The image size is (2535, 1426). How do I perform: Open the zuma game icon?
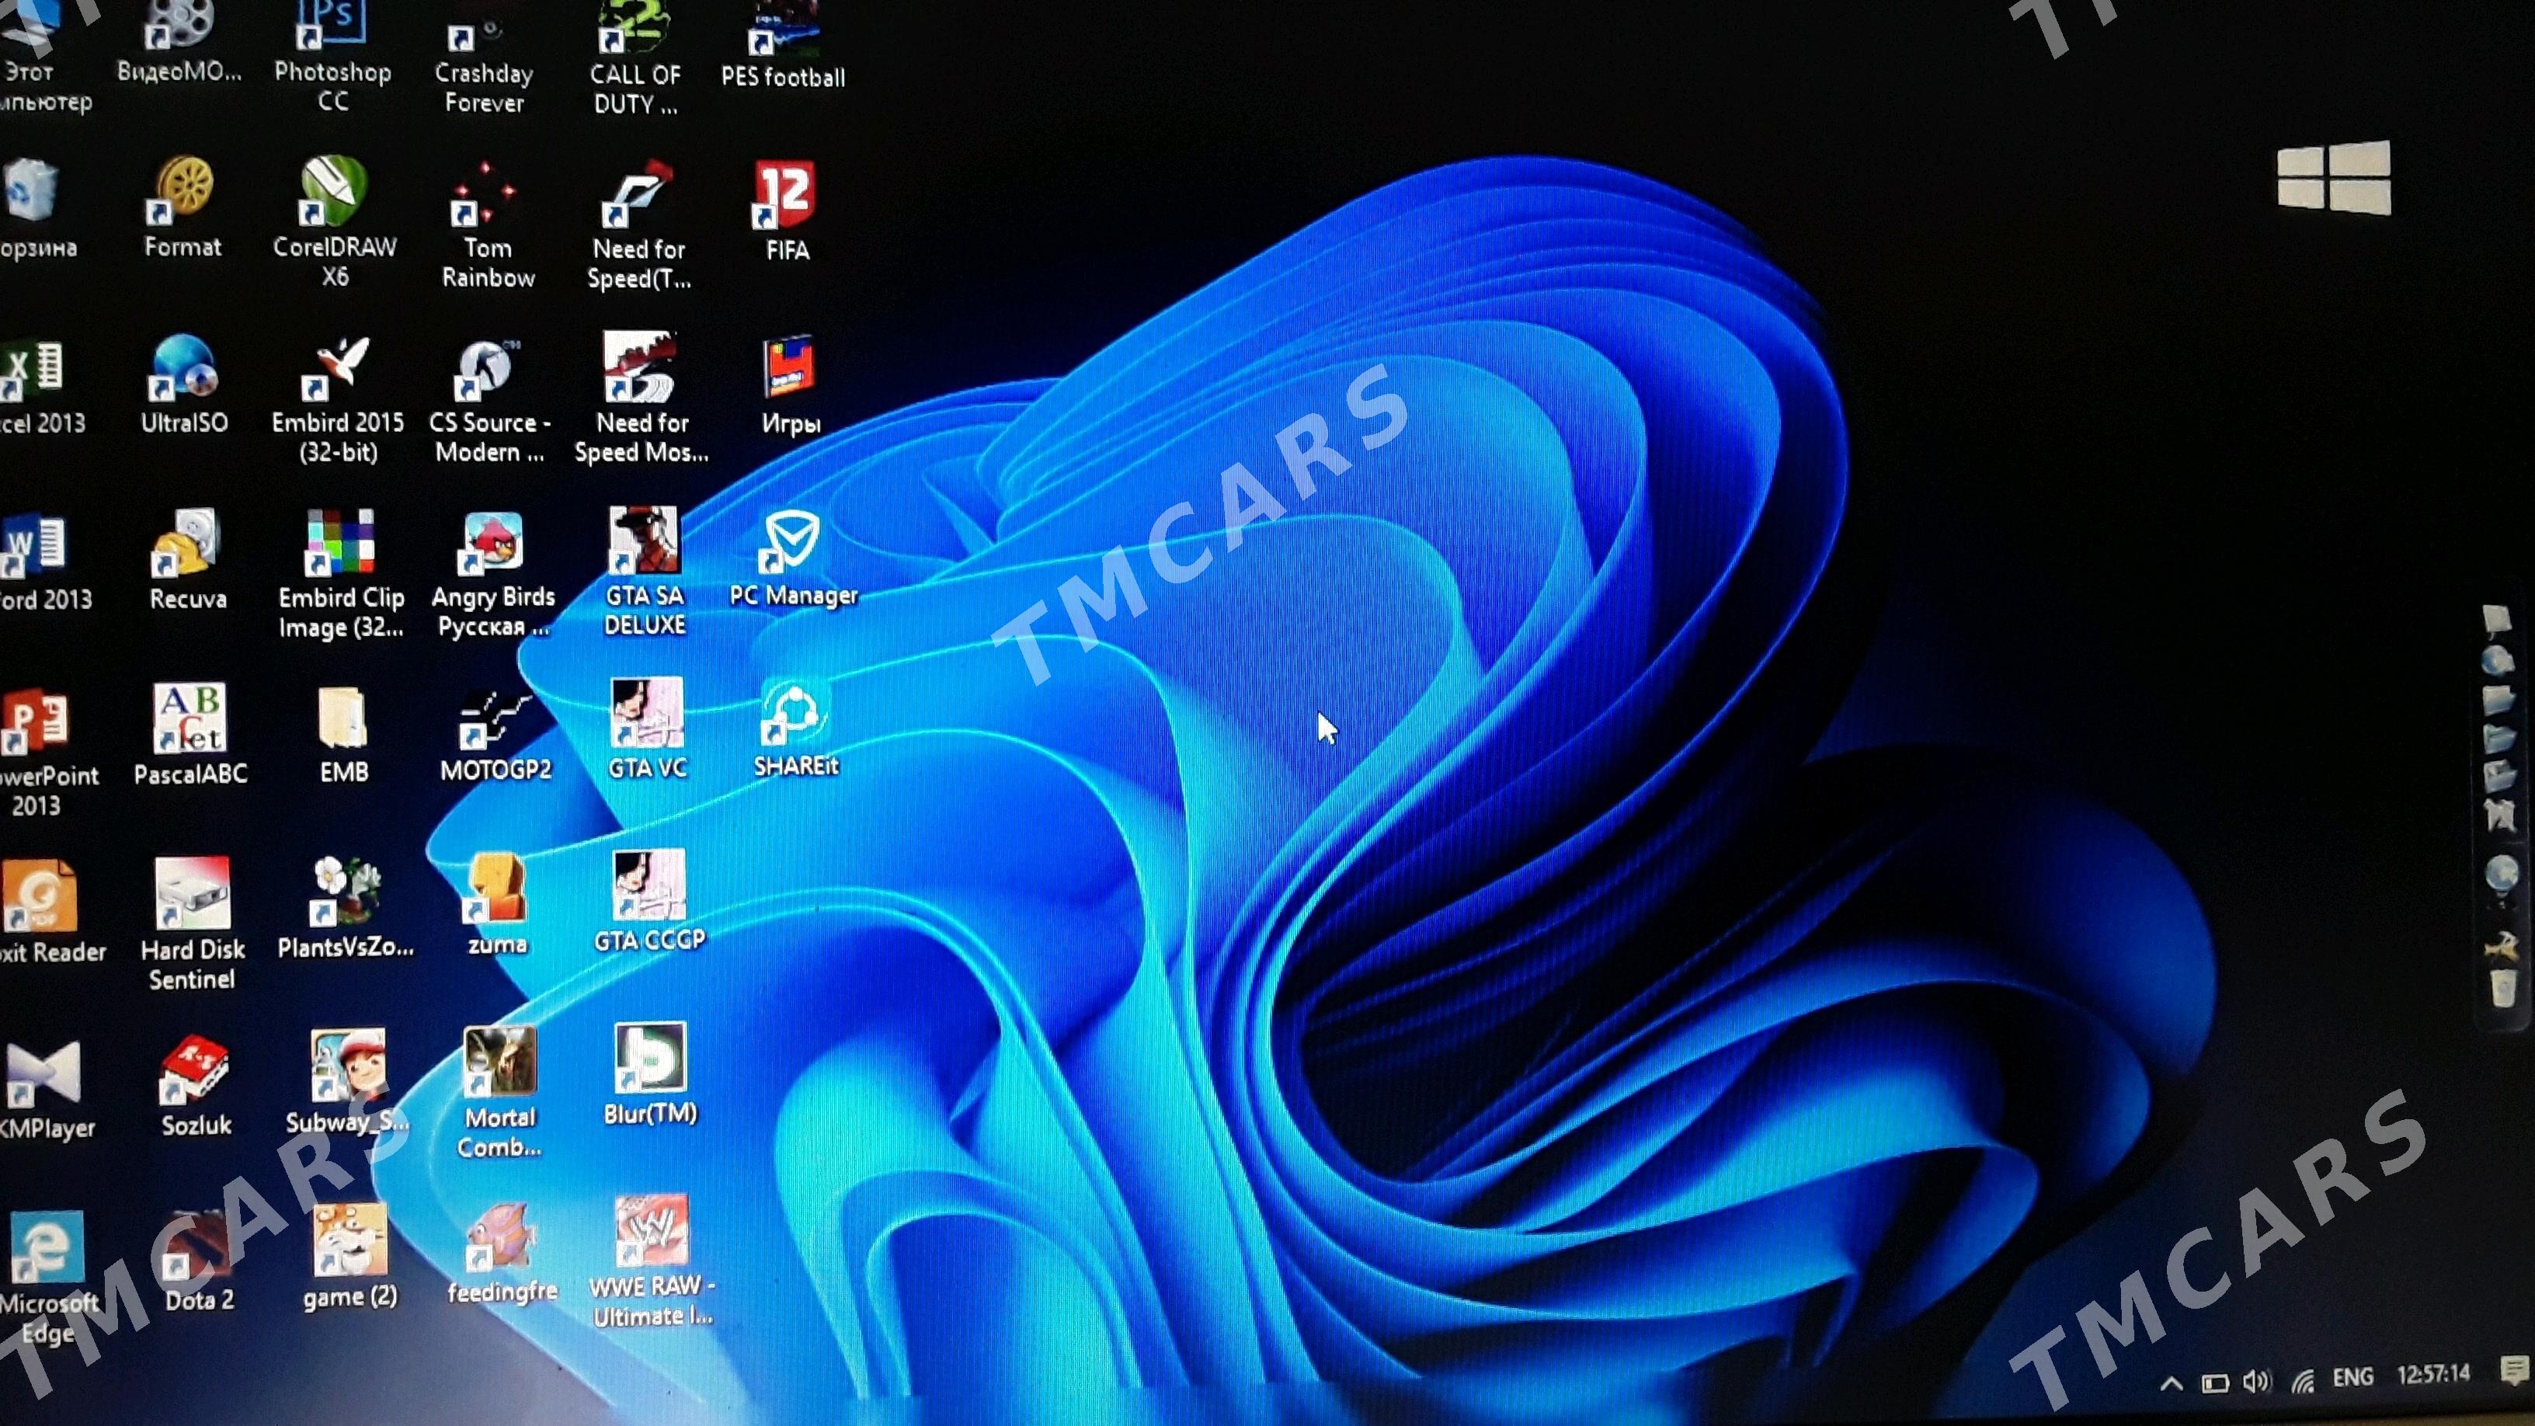497,903
